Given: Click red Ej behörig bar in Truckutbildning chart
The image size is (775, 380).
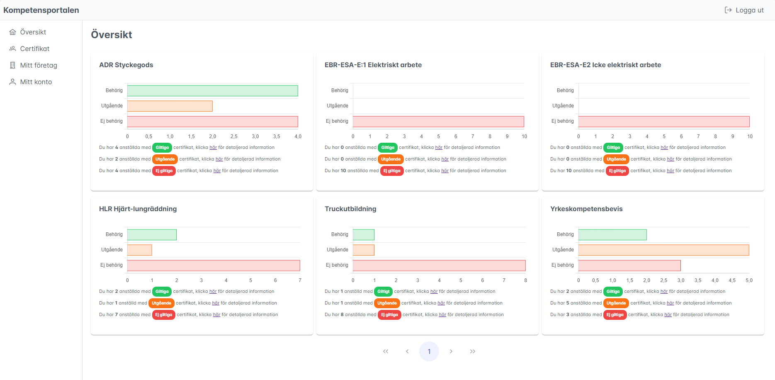Looking at the screenshot, I should coord(439,265).
